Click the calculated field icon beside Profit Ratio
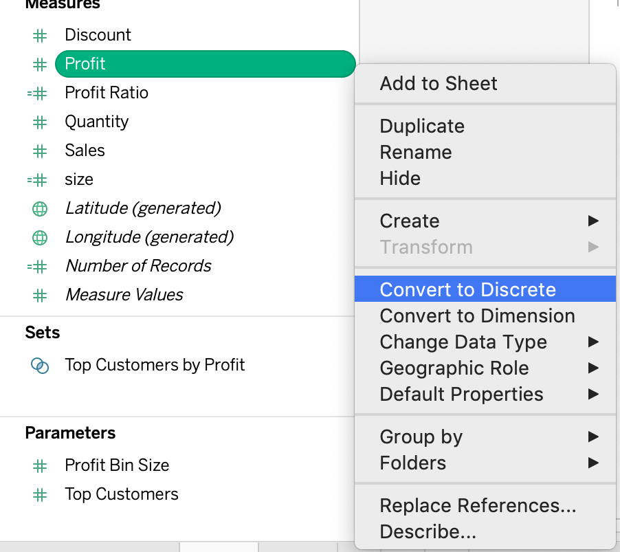This screenshot has height=552, width=620. click(37, 93)
